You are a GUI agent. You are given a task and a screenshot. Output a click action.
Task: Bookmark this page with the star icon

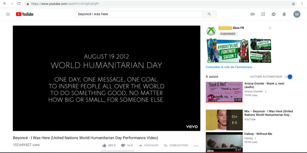293,4
